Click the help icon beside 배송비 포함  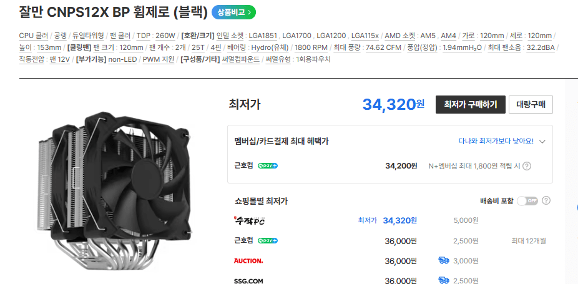pyautogui.click(x=547, y=200)
